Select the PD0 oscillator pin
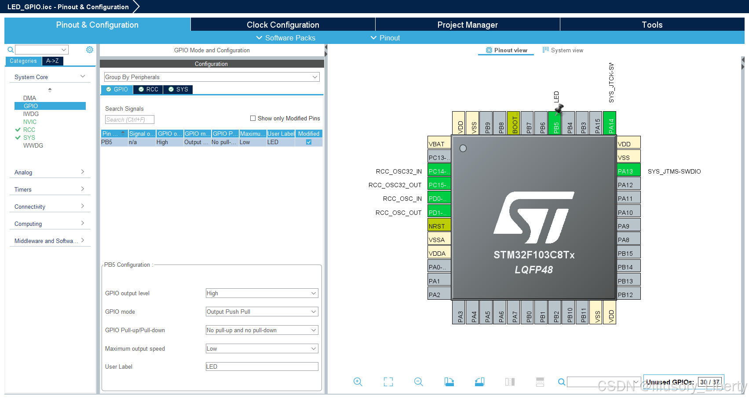Screen dimensions: 749x399 (x=439, y=198)
